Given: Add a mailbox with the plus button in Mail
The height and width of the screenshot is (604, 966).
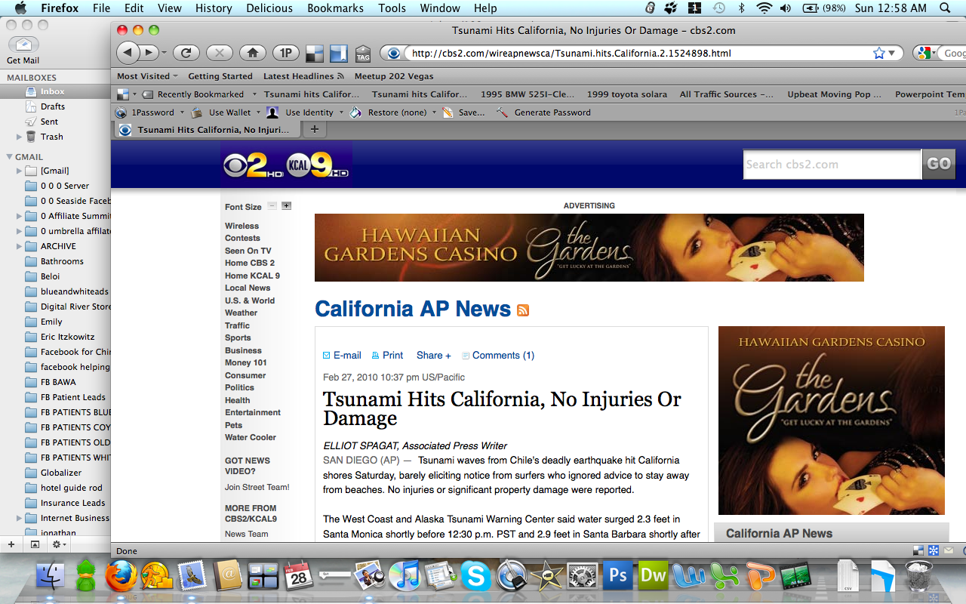Looking at the screenshot, I should coord(11,544).
